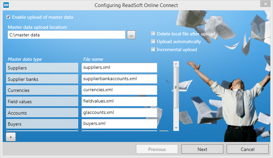The height and width of the screenshot is (158, 273).
Task: Edit the supplierbankaccounts.xml field
Action: 119,79
